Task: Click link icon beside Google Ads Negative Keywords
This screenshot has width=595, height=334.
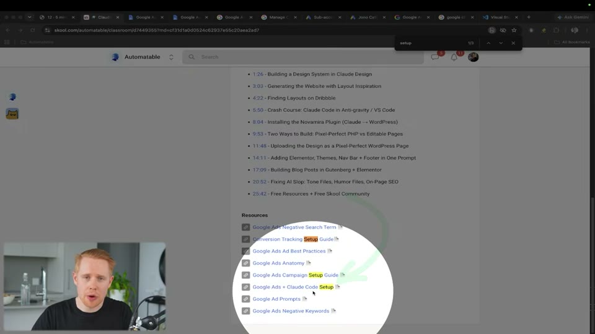Action: [246, 311]
